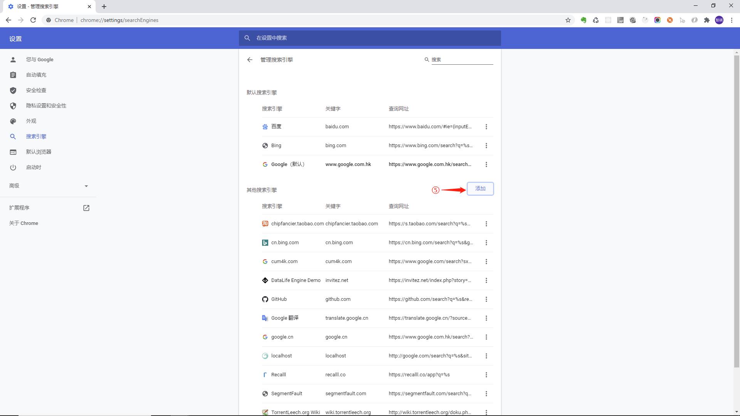Focus the 搜索 field for search engines
The image size is (740, 416).
tap(462, 60)
